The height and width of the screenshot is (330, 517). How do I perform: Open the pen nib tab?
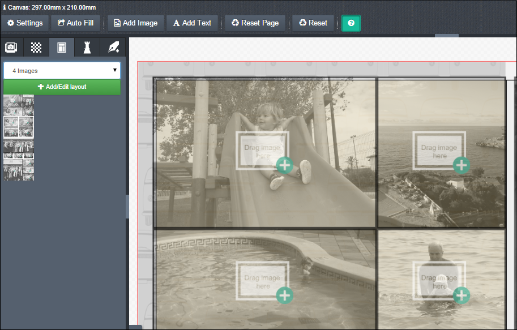click(x=113, y=48)
